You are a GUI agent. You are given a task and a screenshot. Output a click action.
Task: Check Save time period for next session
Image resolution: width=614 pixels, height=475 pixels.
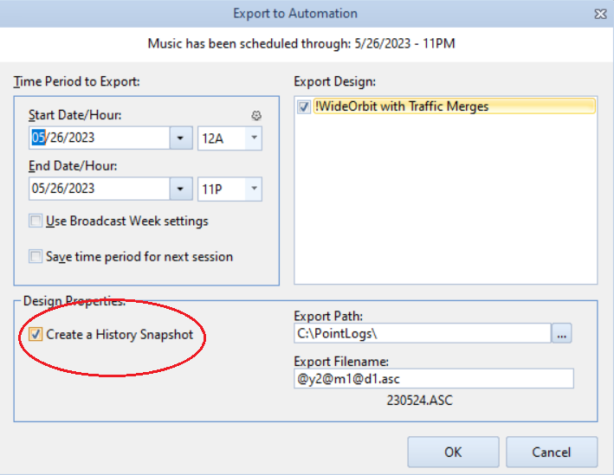(x=36, y=257)
